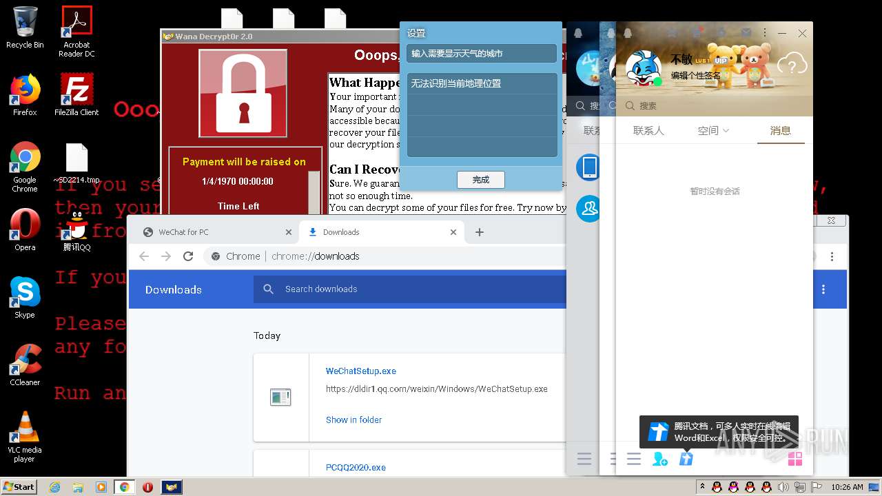Open VLC media player desktop icon
This screenshot has width=882, height=496.
point(25,437)
